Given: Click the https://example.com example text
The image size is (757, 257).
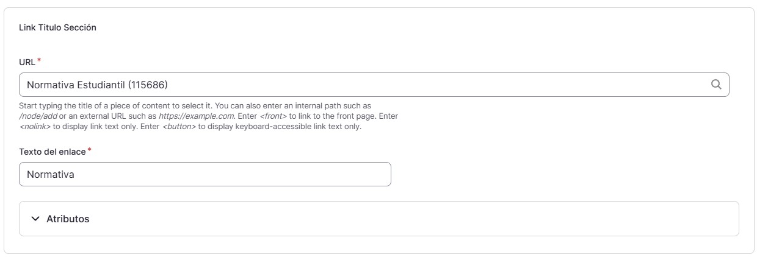Looking at the screenshot, I should [196, 116].
